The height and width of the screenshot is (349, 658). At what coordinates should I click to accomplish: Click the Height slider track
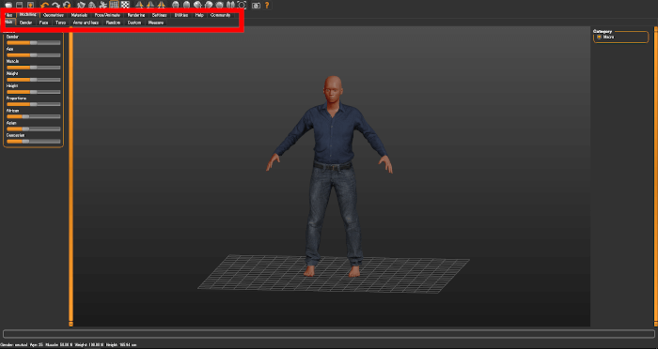[x=34, y=92]
